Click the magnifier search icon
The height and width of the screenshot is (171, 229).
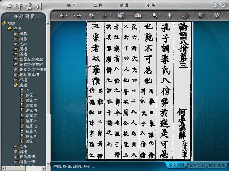[155, 15]
